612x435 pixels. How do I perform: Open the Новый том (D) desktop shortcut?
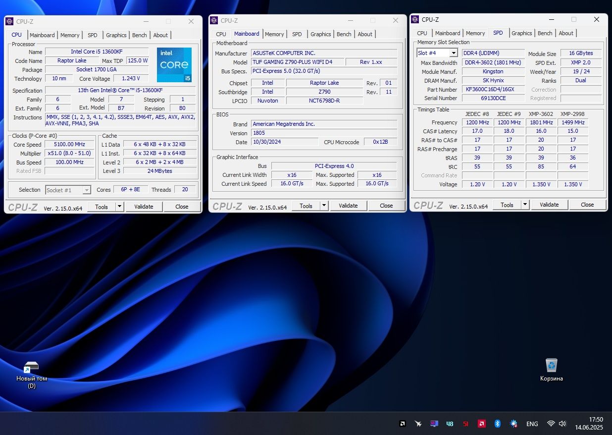tap(32, 375)
